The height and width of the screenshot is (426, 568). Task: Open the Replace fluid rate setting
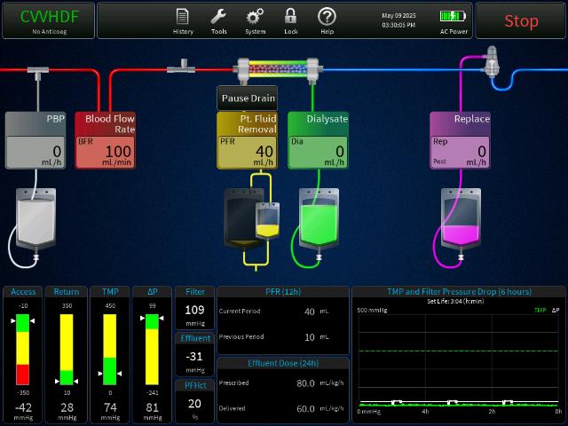pos(460,140)
